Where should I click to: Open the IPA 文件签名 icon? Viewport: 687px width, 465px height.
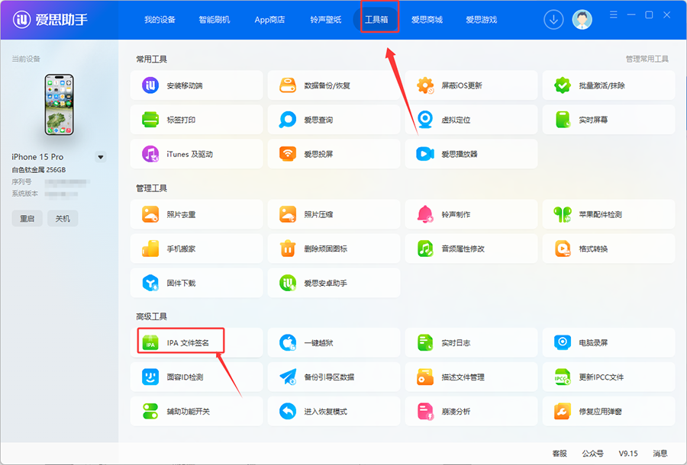click(150, 342)
